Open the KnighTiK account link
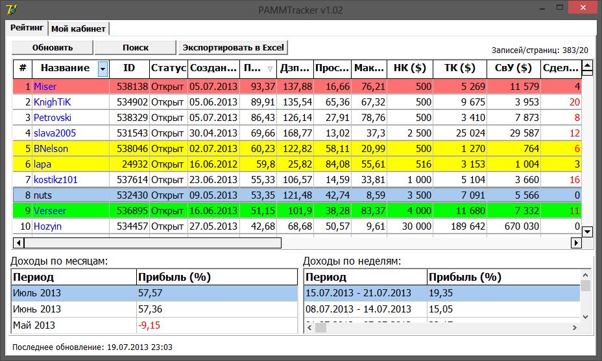The image size is (602, 361). [x=52, y=102]
